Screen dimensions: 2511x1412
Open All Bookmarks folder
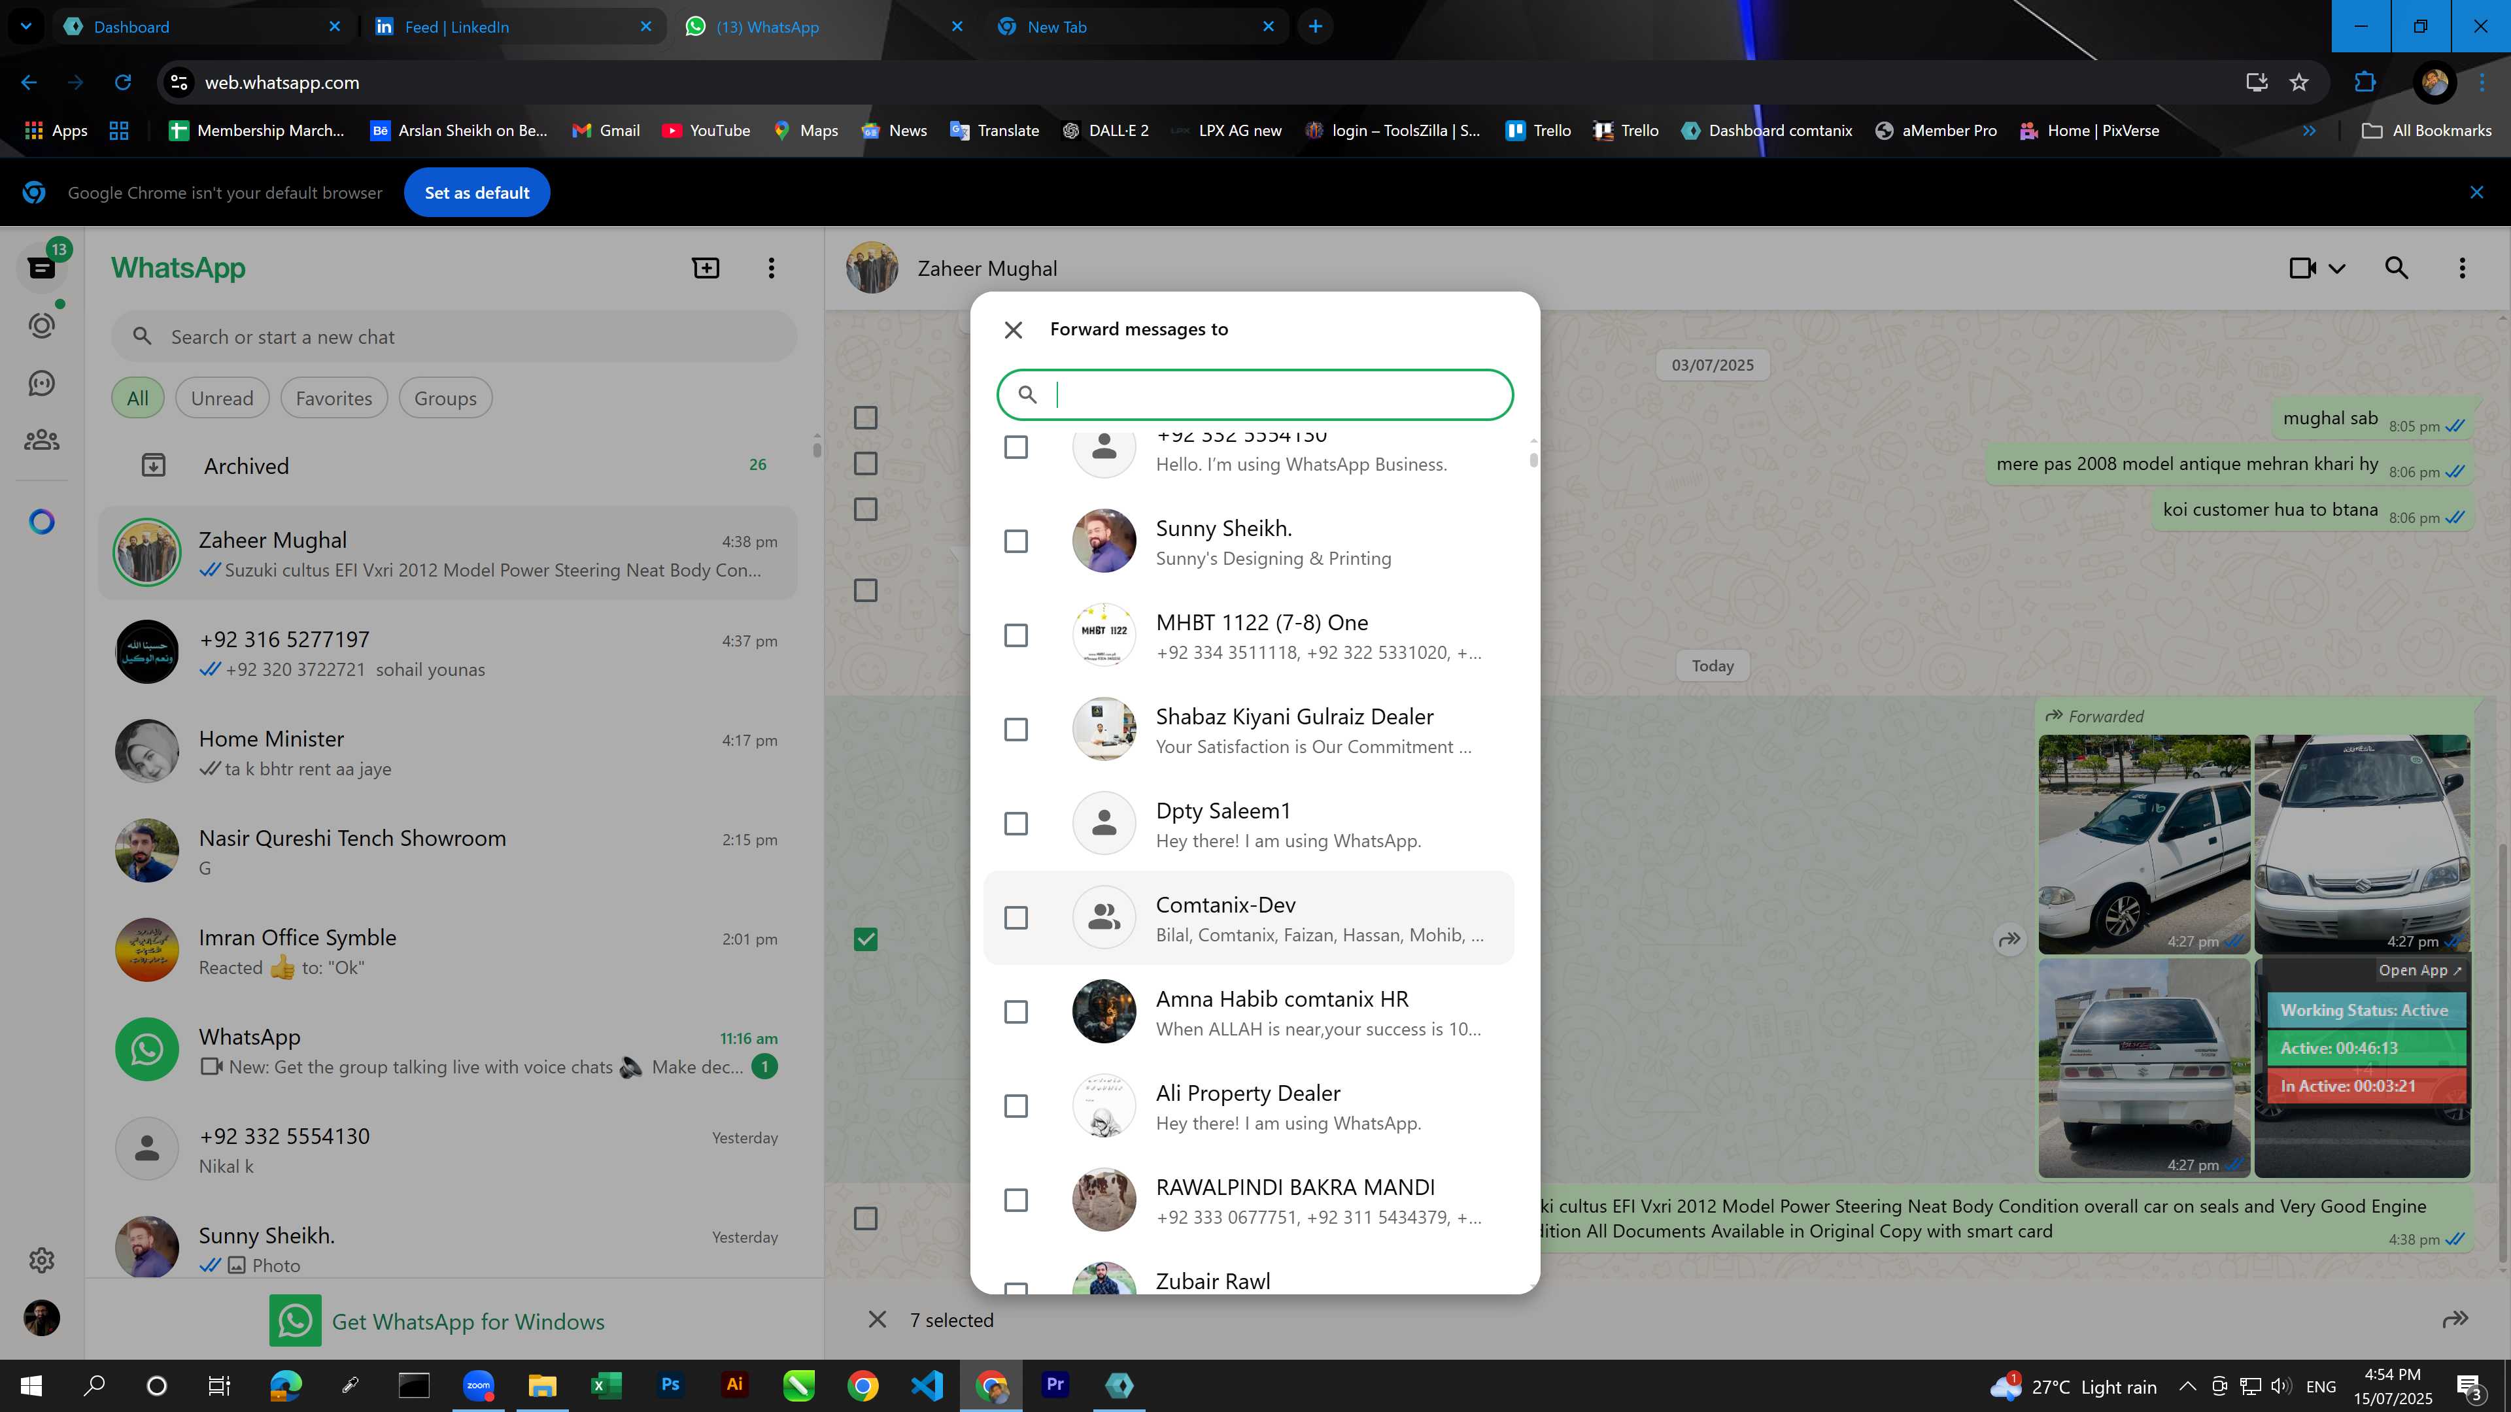click(2427, 131)
